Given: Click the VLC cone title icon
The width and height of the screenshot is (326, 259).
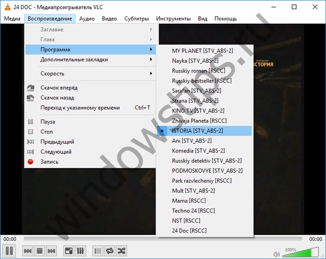Looking at the screenshot, I should 7,7.
